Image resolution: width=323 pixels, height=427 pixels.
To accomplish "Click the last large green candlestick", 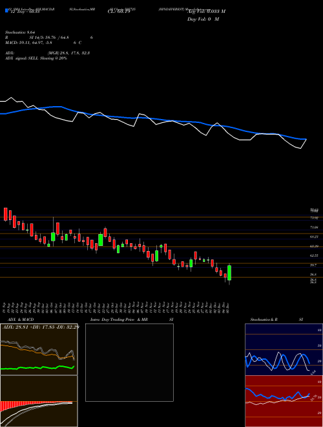I will pos(229,273).
